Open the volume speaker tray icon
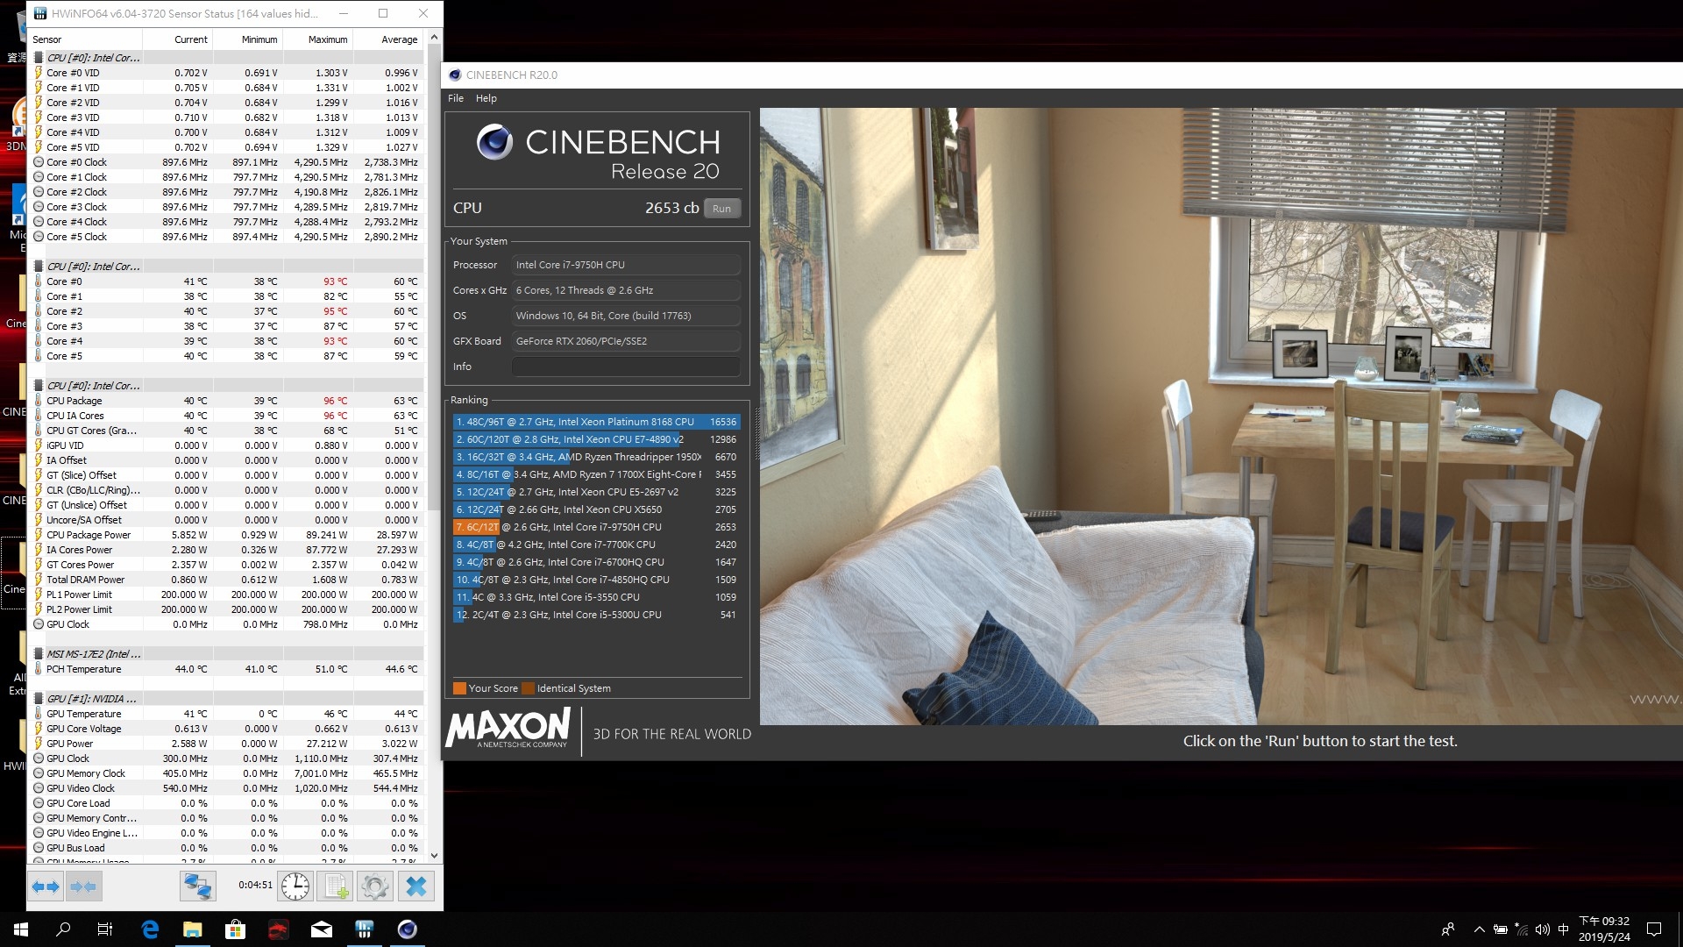 1543,929
